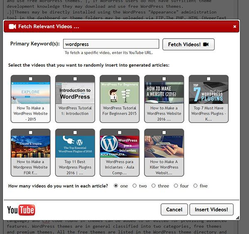Select the 'five' videos radio option
The image size is (249, 234).
click(195, 185)
